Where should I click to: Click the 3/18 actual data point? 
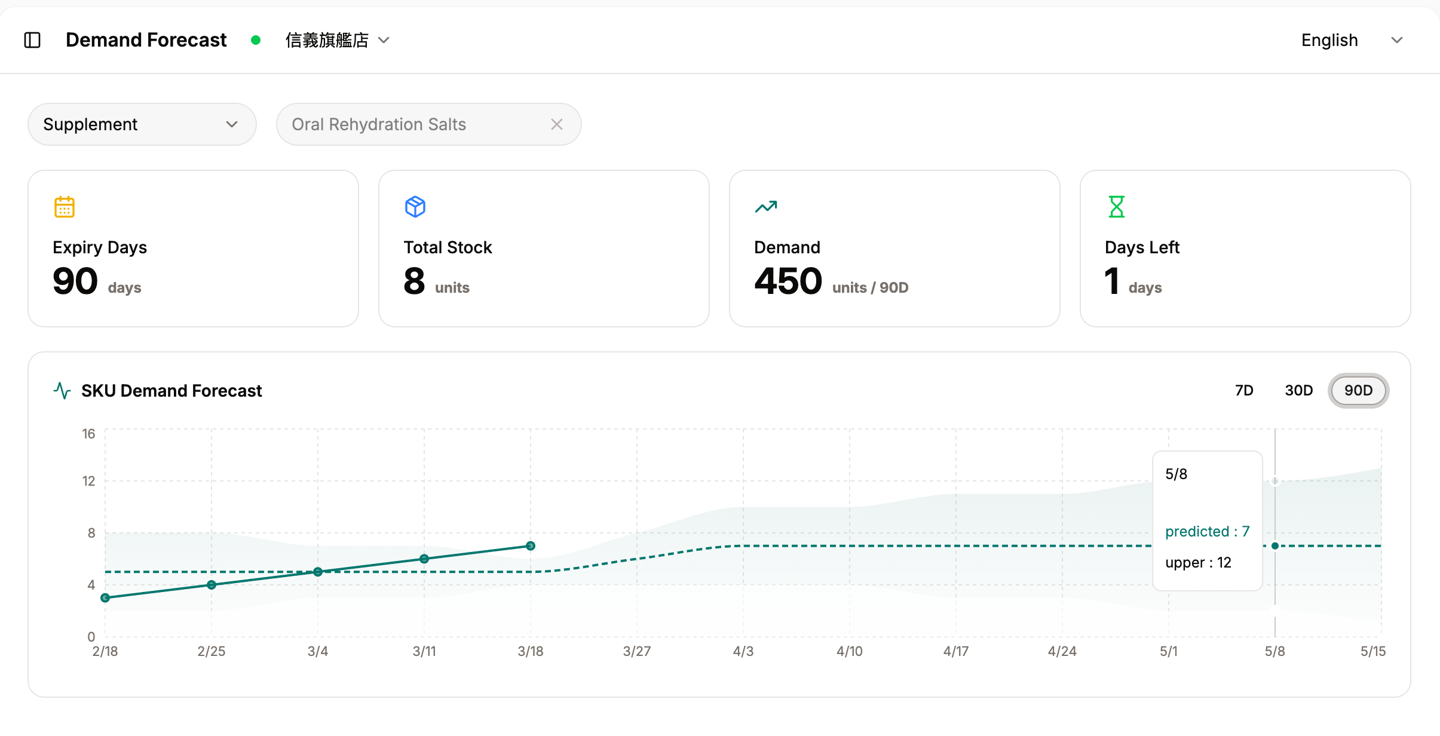531,546
